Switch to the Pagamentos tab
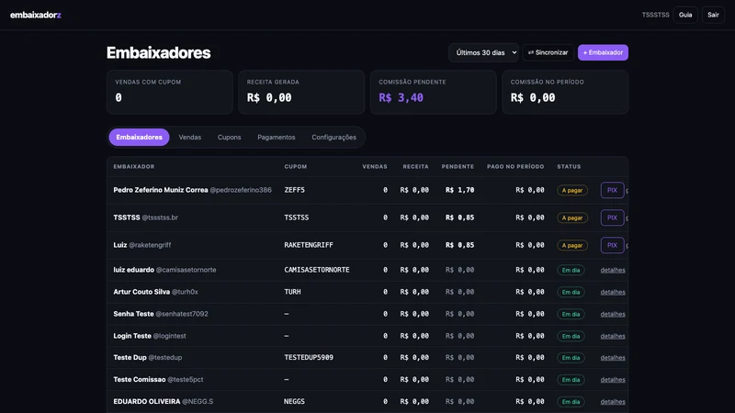This screenshot has height=413, width=735. pyautogui.click(x=277, y=137)
